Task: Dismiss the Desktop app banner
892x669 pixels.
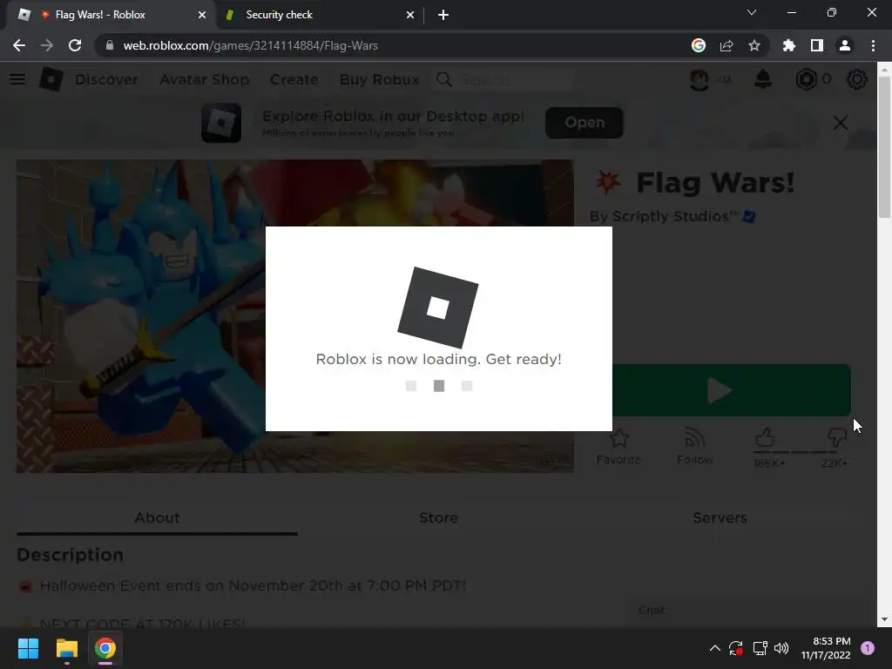Action: [x=841, y=123]
